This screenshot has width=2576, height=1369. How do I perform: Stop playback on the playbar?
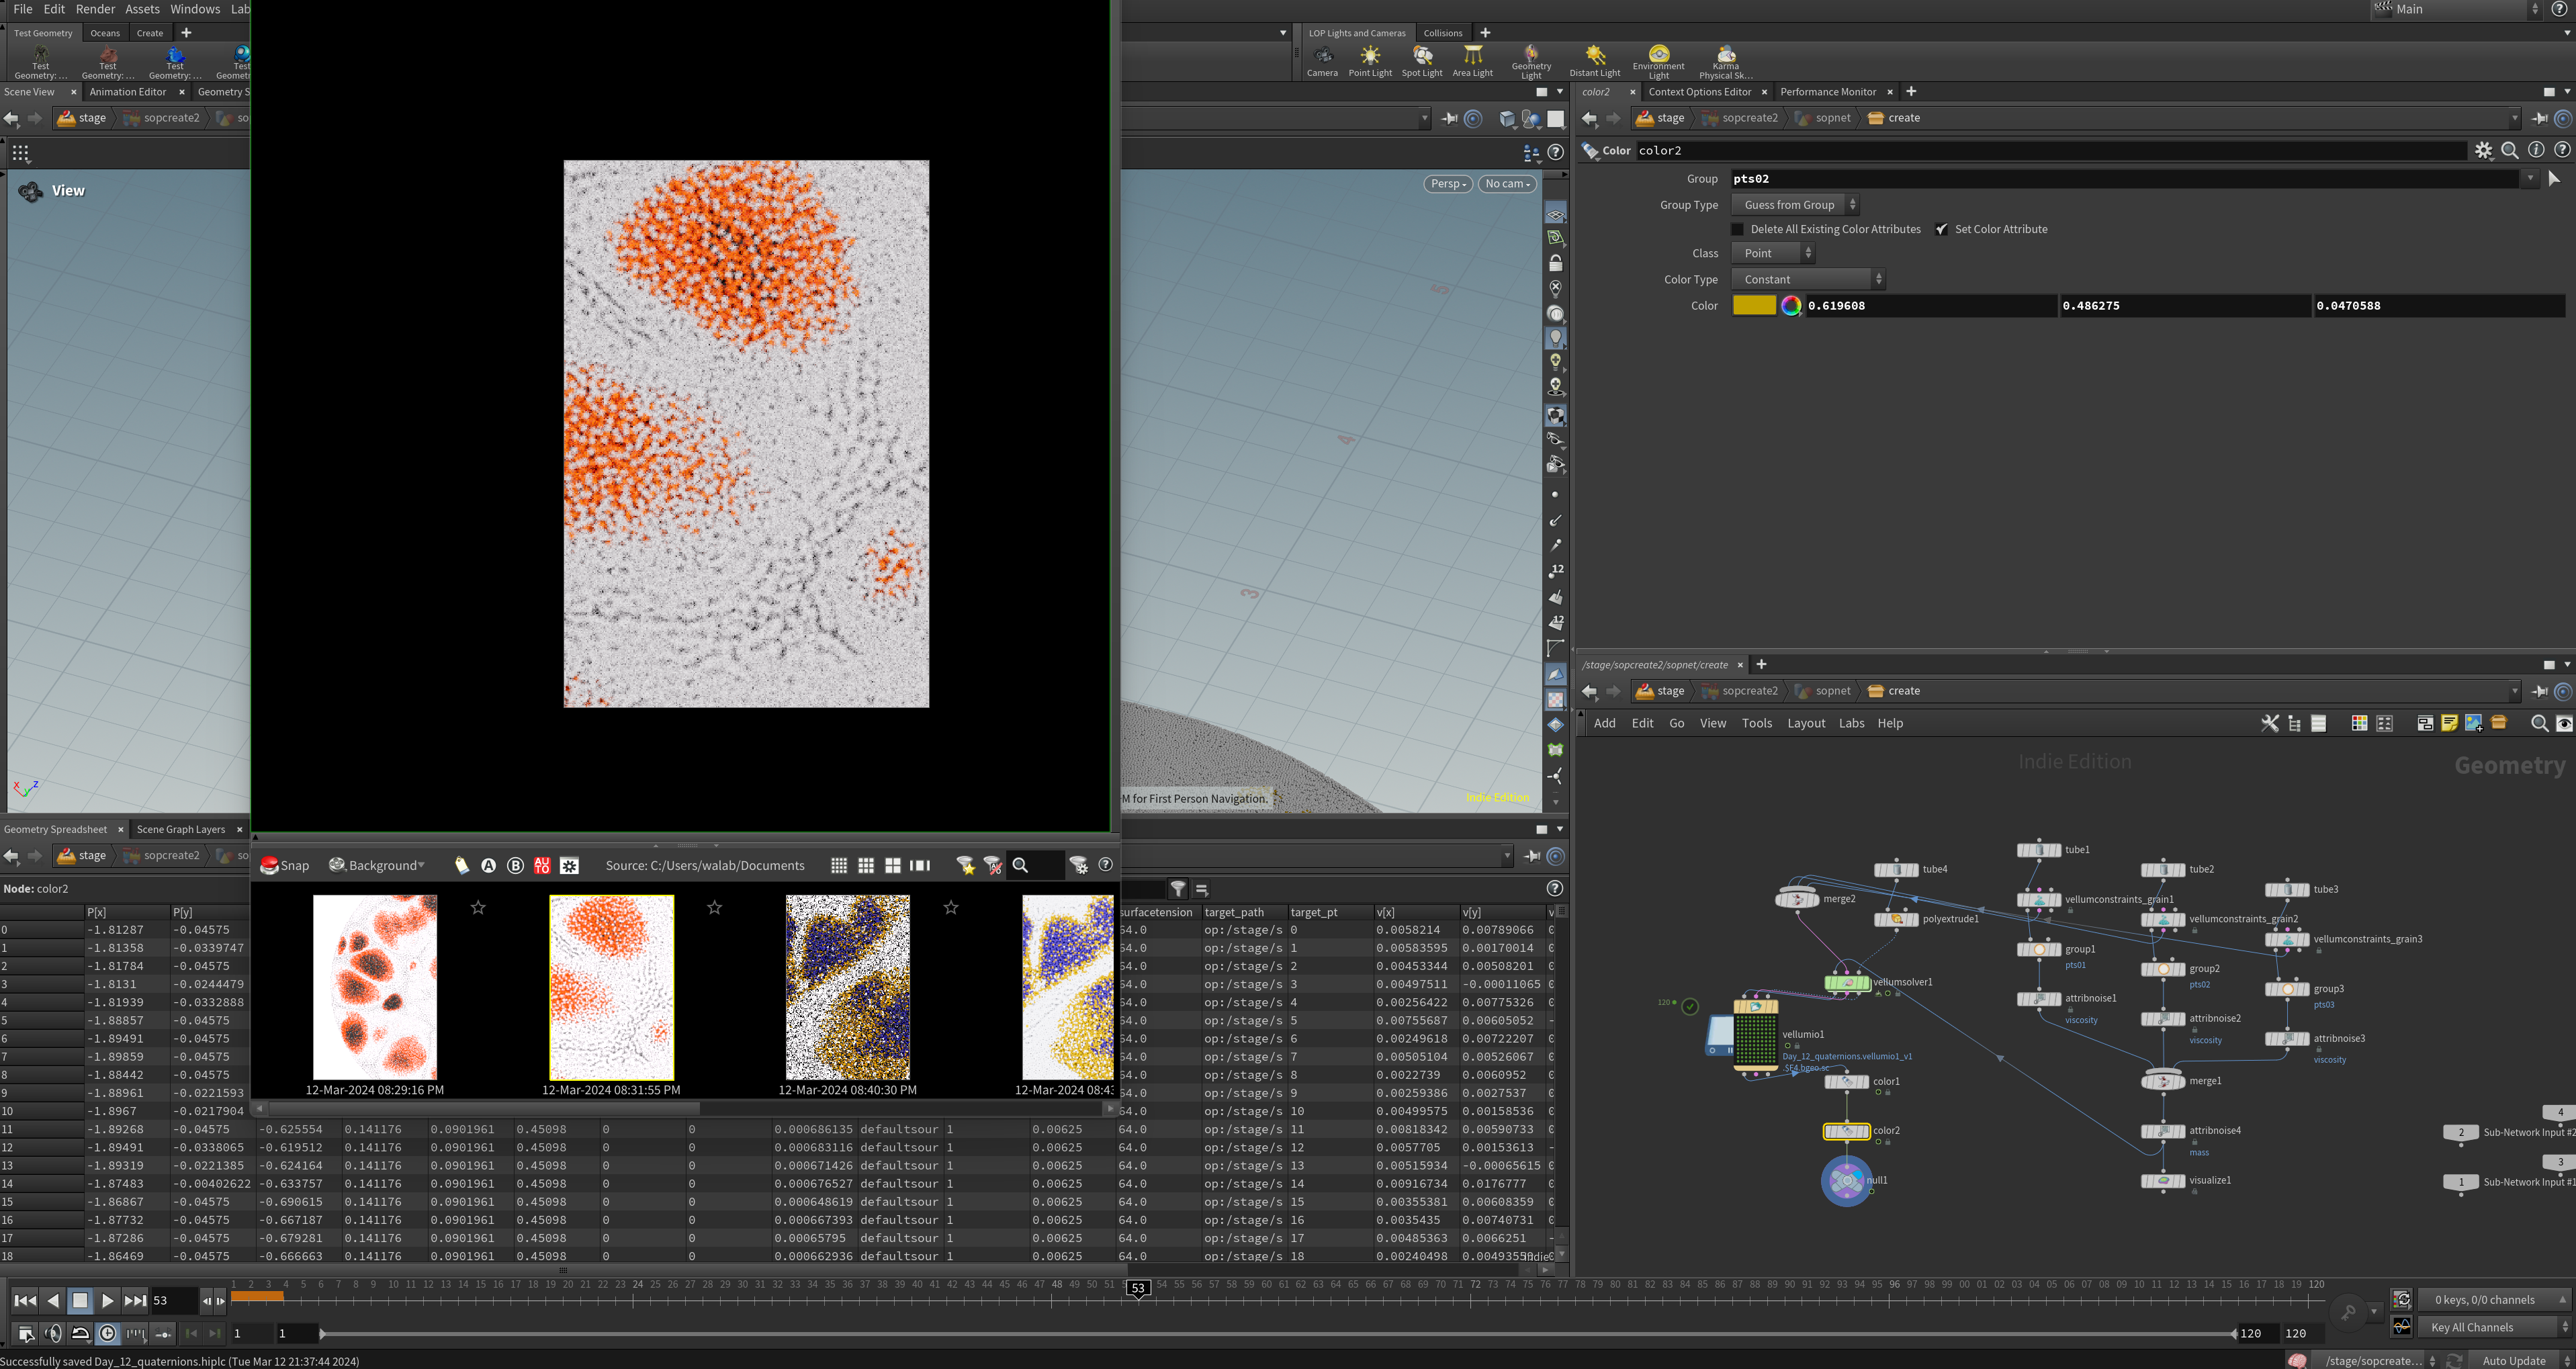point(80,1301)
